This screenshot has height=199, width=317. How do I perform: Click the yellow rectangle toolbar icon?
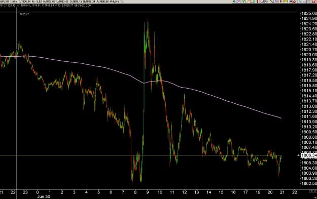tap(286, 2)
